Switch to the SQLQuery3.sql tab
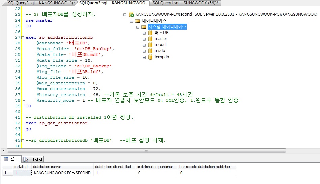 pos(41,3)
